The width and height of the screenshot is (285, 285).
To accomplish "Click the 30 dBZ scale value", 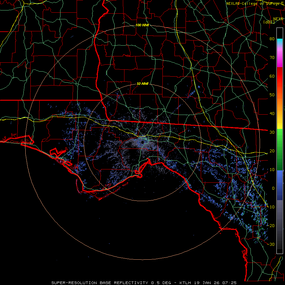I will 272,132.
